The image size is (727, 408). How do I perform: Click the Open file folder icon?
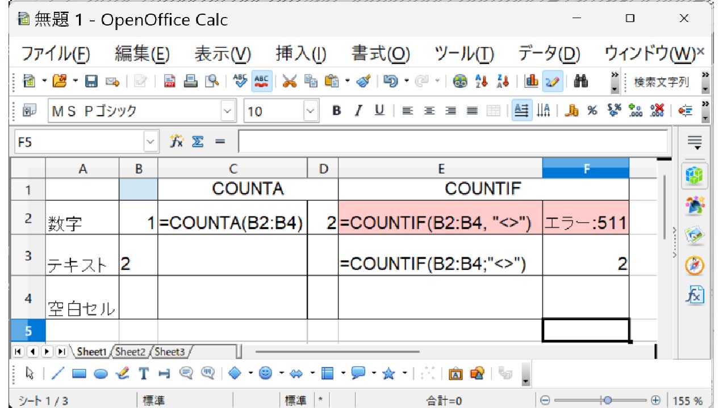click(x=60, y=82)
